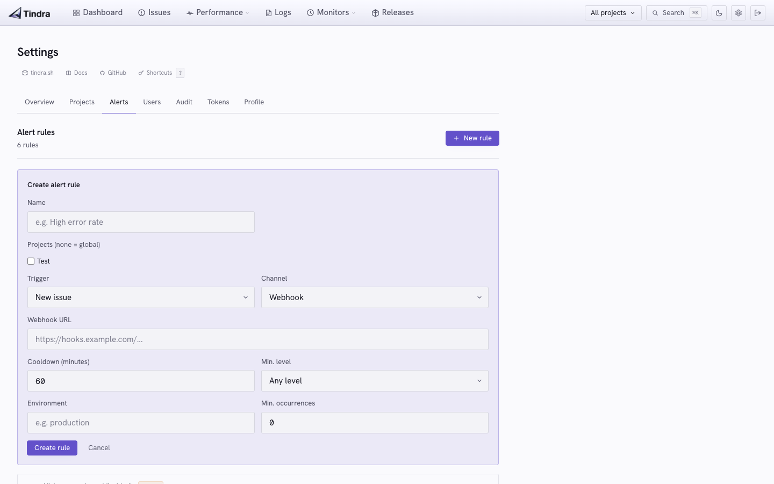
Task: Switch to the Overview tab
Action: click(x=39, y=102)
